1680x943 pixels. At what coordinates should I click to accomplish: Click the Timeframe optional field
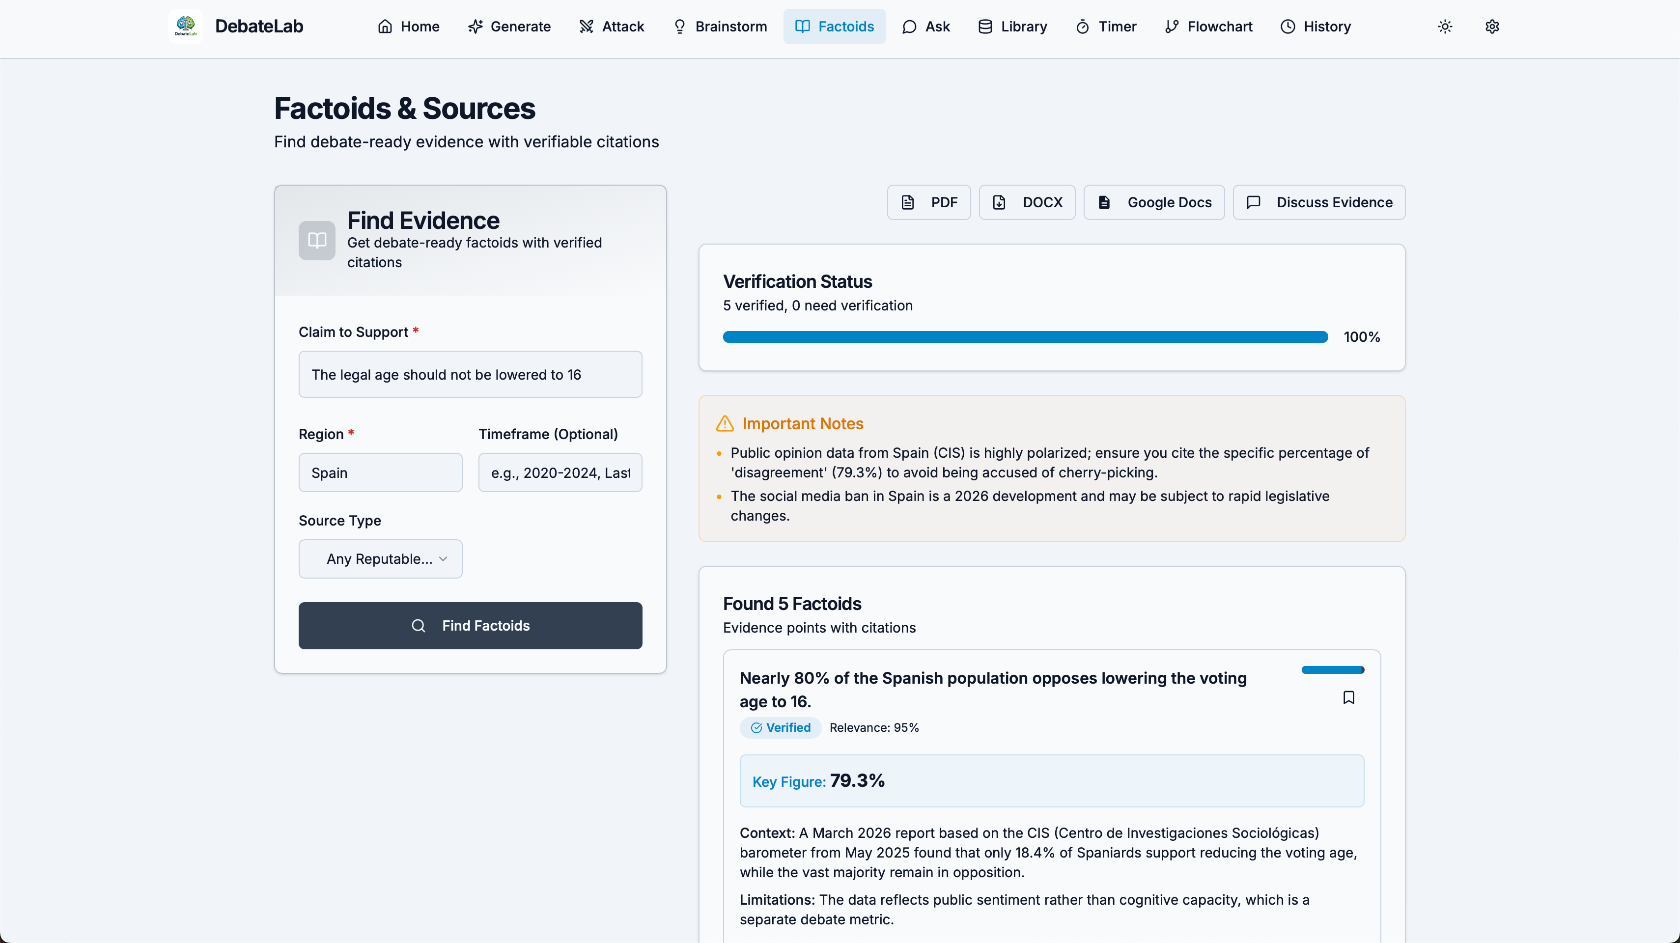(x=560, y=473)
